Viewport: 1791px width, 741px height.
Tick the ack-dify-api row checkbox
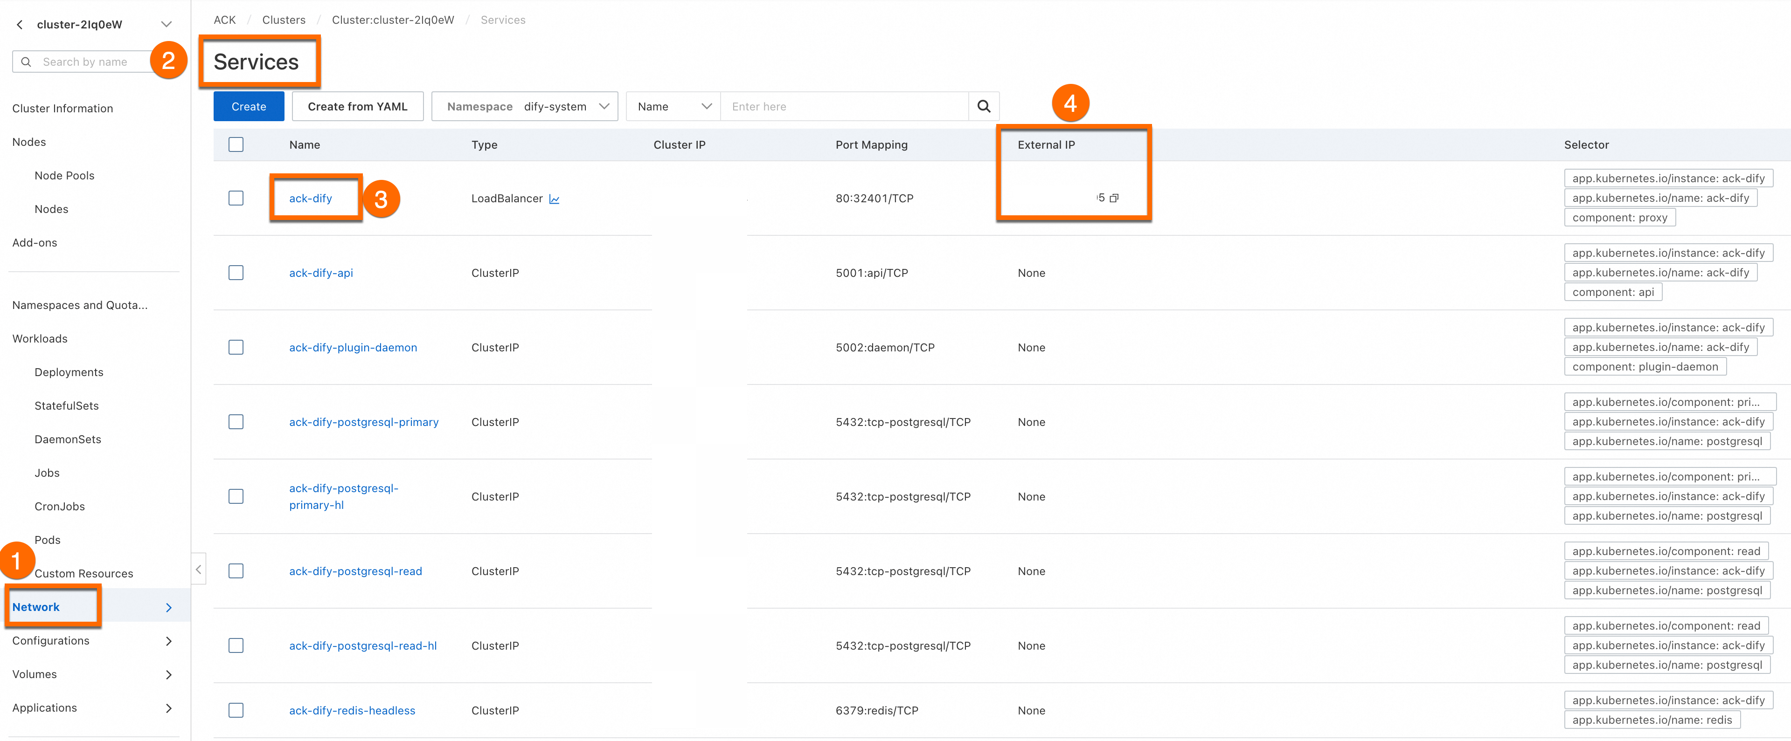[x=236, y=273]
